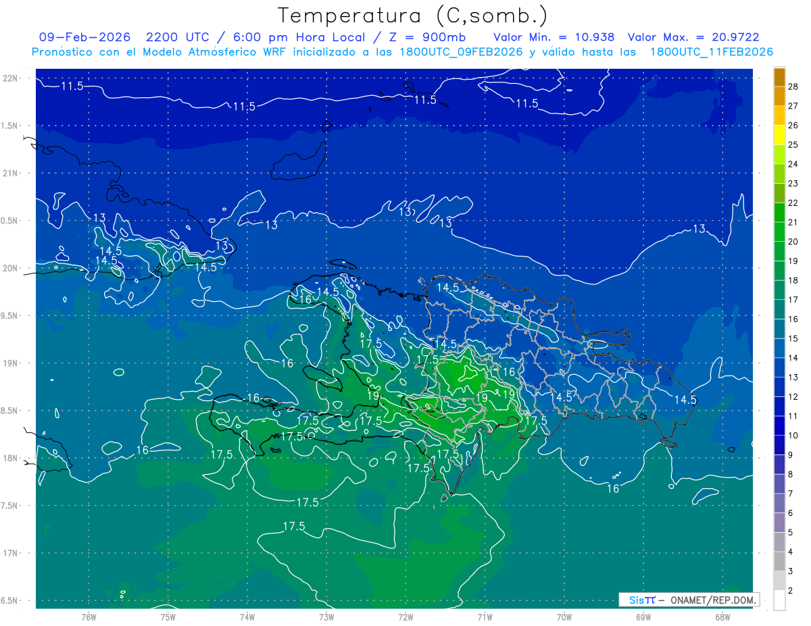
Task: Click the '22N' latitude axis label
Action: 10,78
